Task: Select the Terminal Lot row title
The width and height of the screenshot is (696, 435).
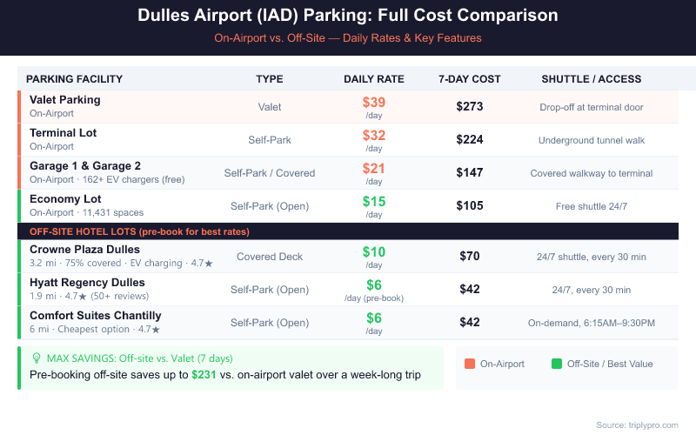Action: (64, 133)
